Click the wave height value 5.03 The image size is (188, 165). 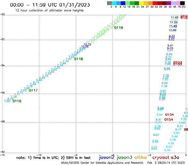[169, 147]
